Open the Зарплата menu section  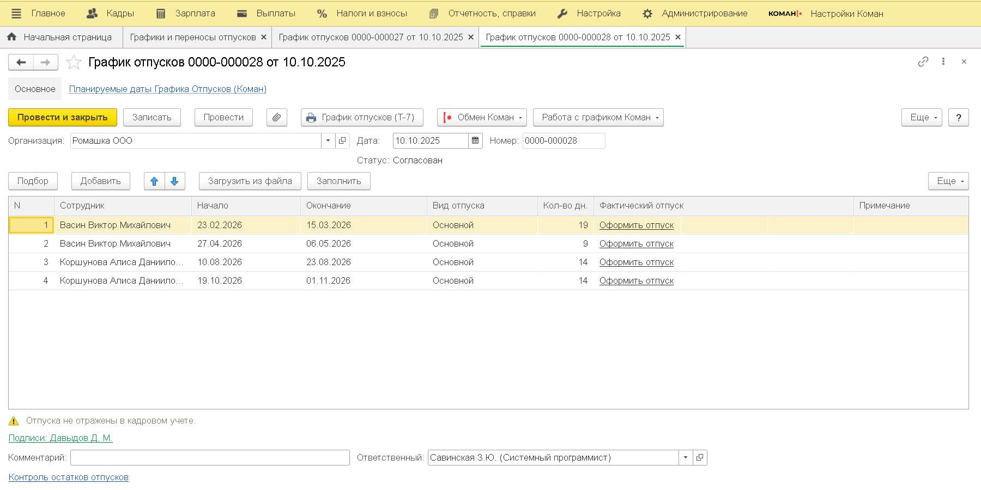(185, 14)
